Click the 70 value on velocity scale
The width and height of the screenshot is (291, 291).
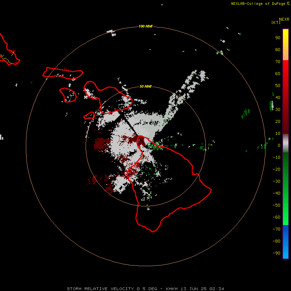pos(278,62)
